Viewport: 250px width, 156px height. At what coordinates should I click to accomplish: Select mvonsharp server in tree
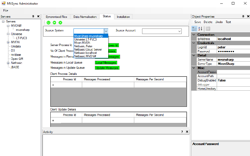point(23,30)
